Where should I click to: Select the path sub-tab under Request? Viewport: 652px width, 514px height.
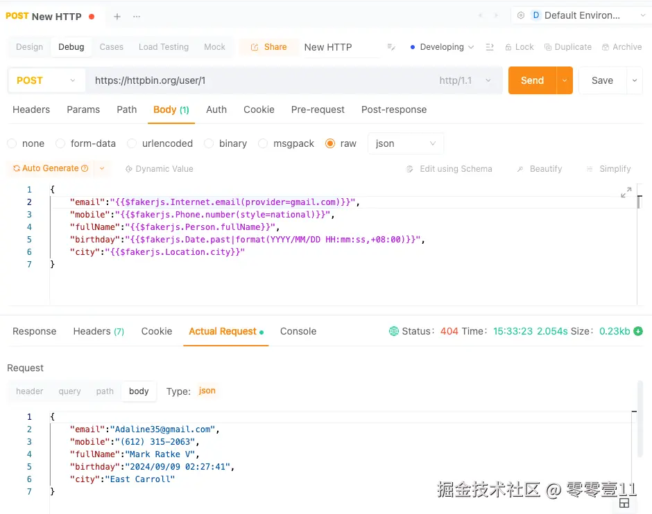[x=105, y=391]
